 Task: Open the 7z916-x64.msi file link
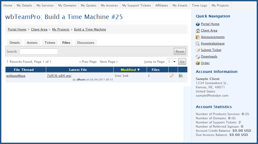[59, 76]
